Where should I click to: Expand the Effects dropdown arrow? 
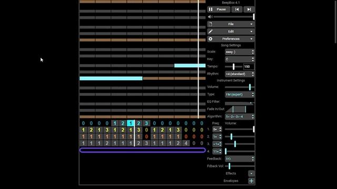point(251,173)
